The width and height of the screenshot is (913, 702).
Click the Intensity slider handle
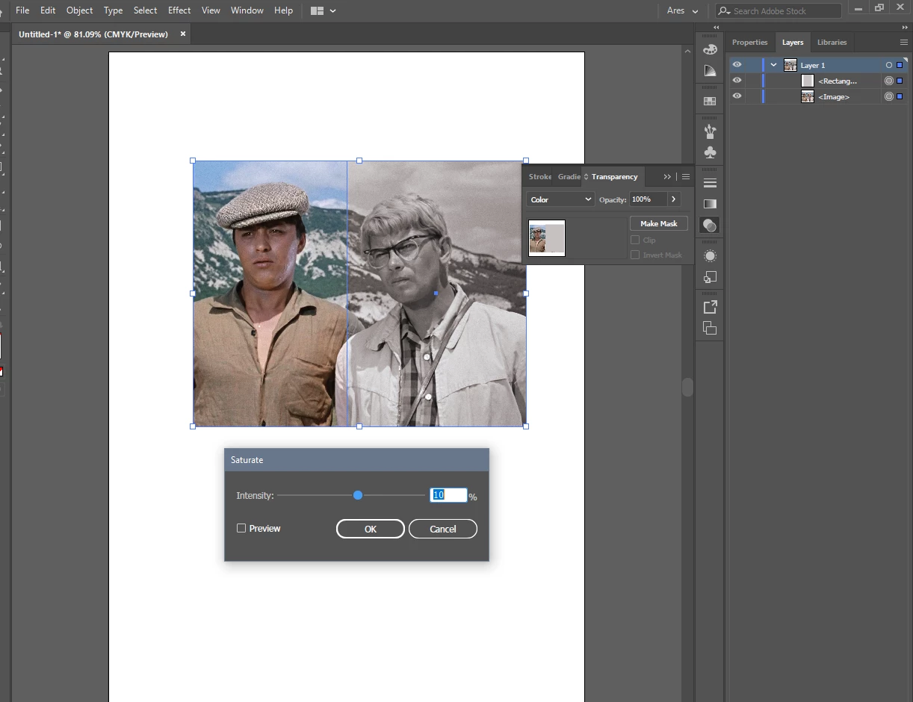pos(358,495)
